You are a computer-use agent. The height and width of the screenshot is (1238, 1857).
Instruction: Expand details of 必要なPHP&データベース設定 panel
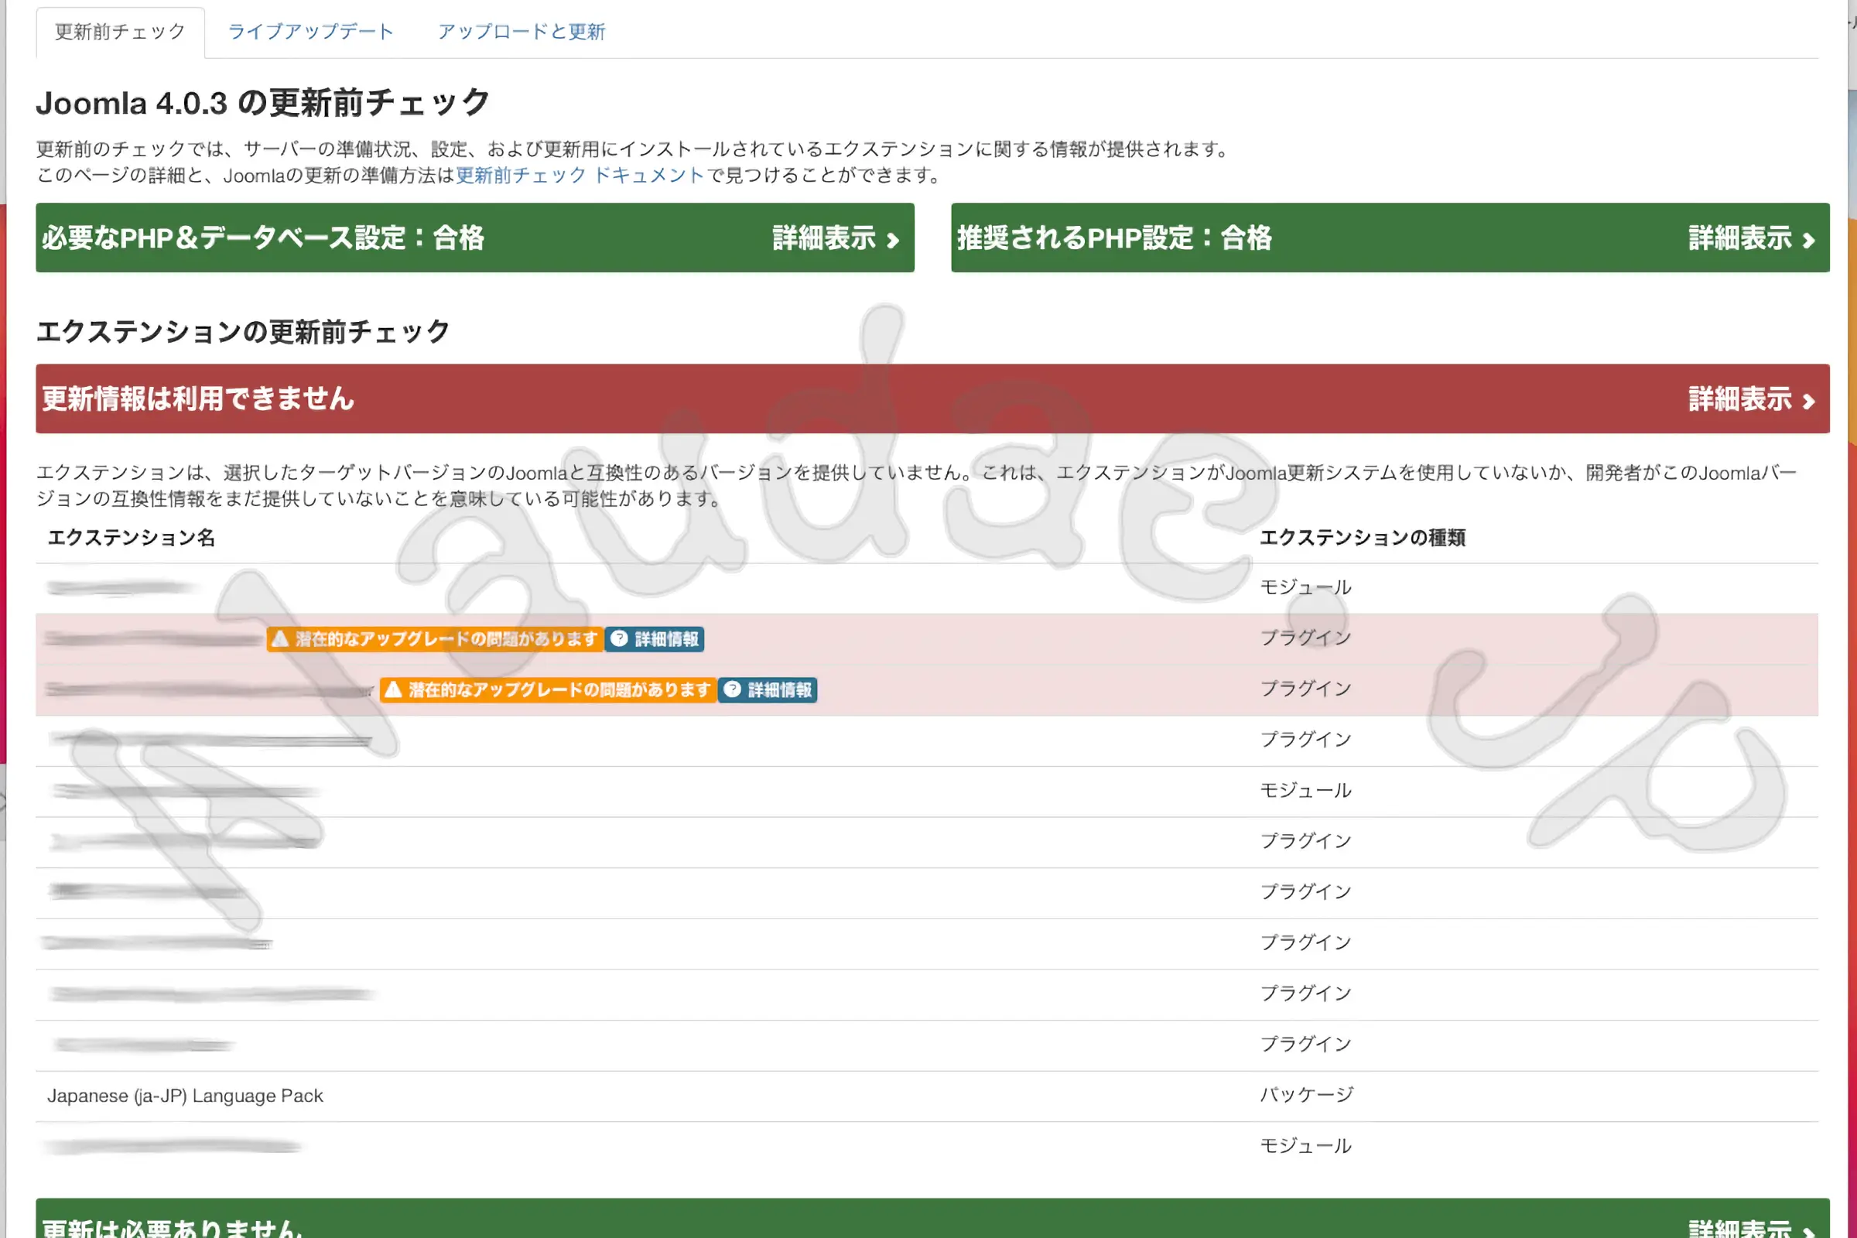[836, 238]
